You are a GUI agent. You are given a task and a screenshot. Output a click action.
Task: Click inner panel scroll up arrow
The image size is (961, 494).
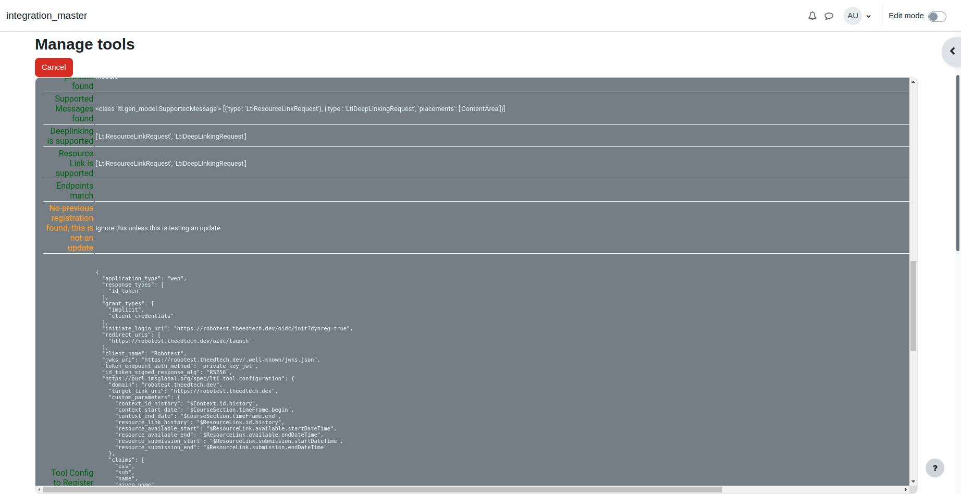913,82
